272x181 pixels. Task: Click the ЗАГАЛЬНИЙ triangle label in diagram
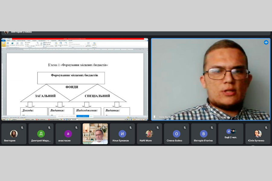[x=45, y=96]
